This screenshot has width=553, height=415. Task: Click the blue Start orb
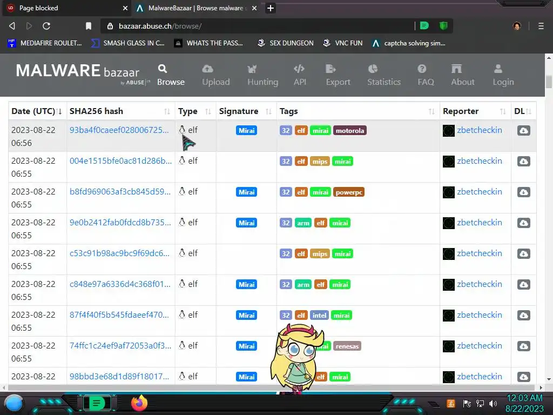click(14, 404)
